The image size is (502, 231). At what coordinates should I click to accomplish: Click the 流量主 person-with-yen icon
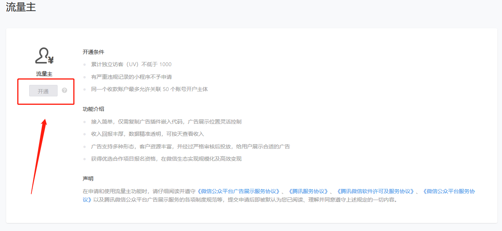(44, 56)
